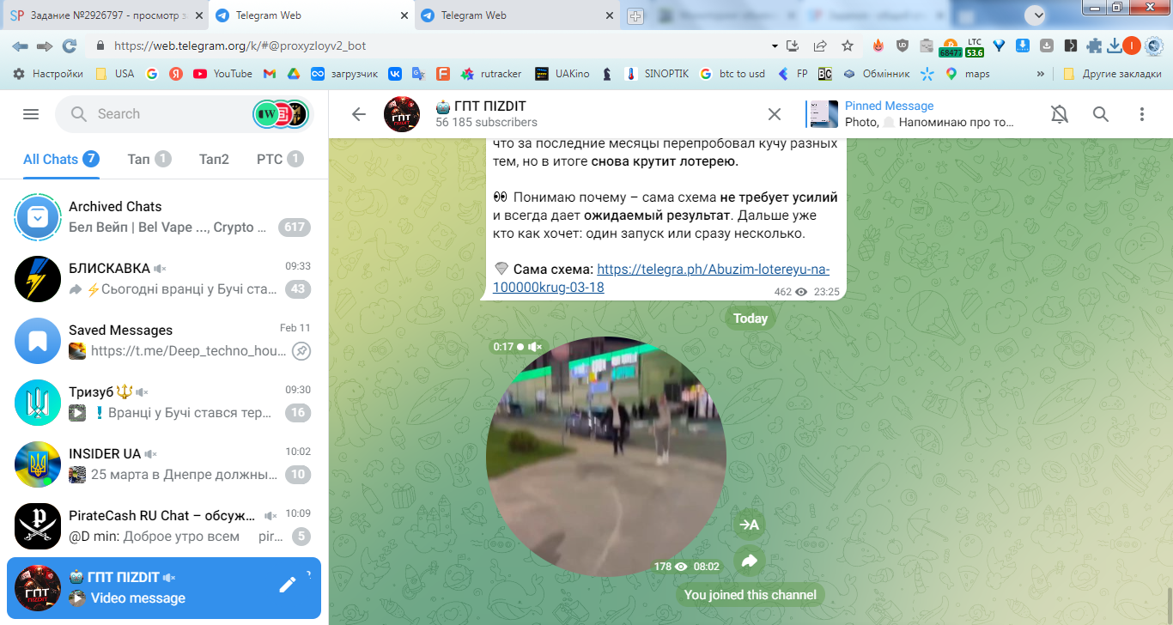Open the БЛИСКАВКА chat
This screenshot has height=625, width=1173.
click(164, 278)
